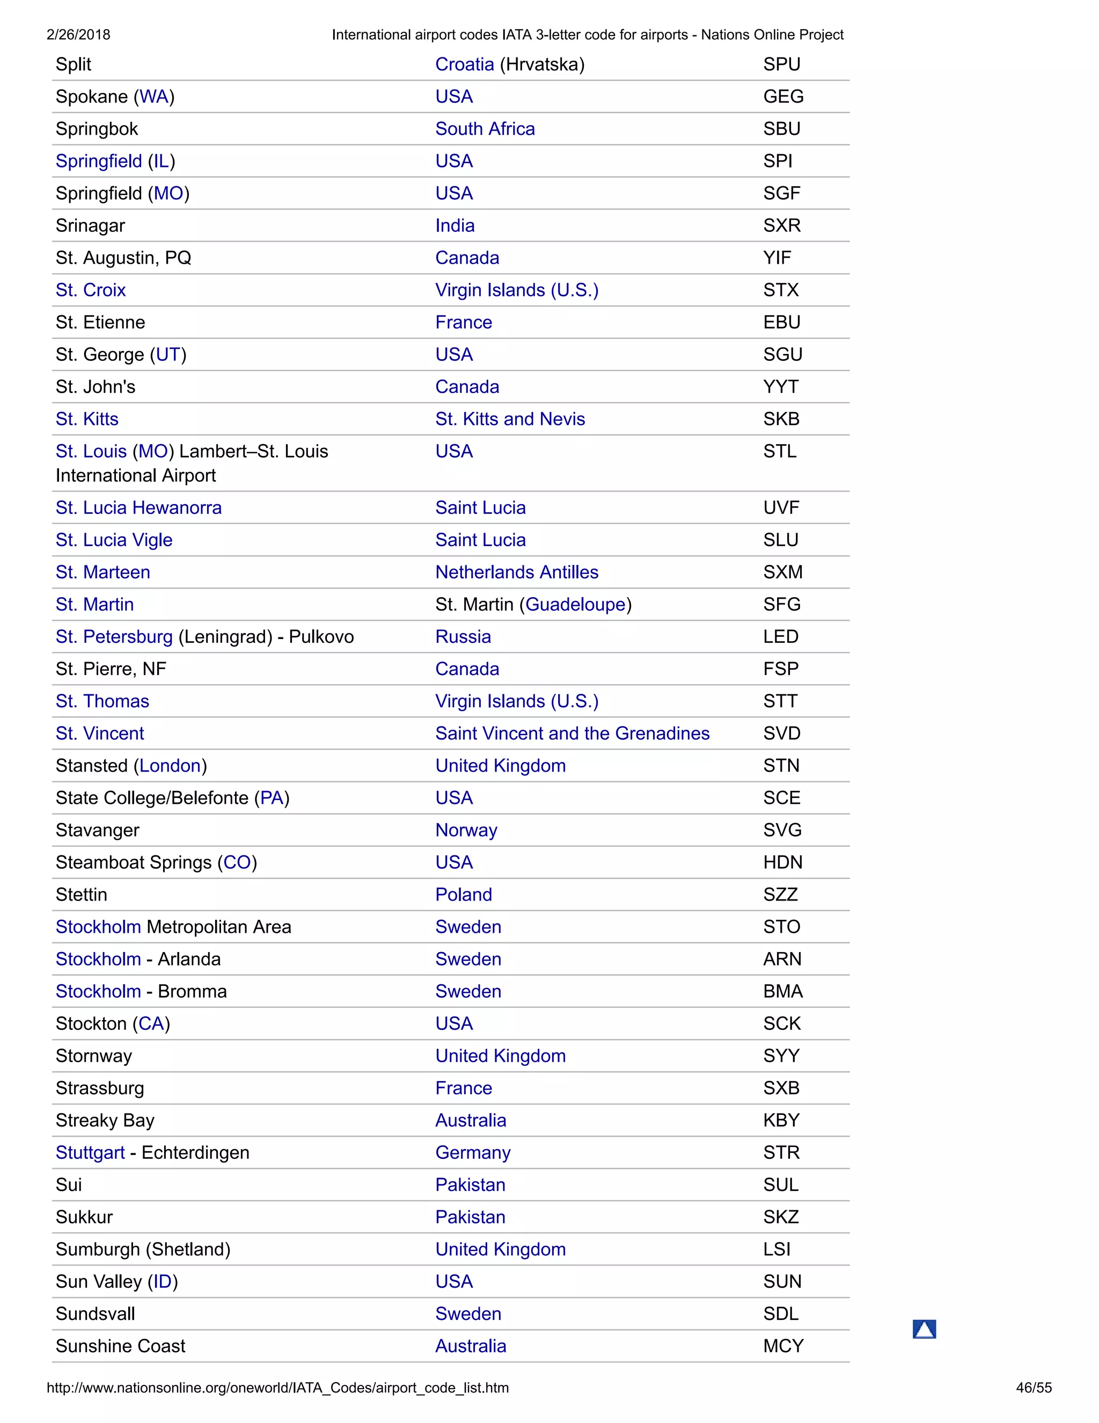Follow the Springfield (IL) city link
Screen dimensions: 1099x1423
pos(98,161)
